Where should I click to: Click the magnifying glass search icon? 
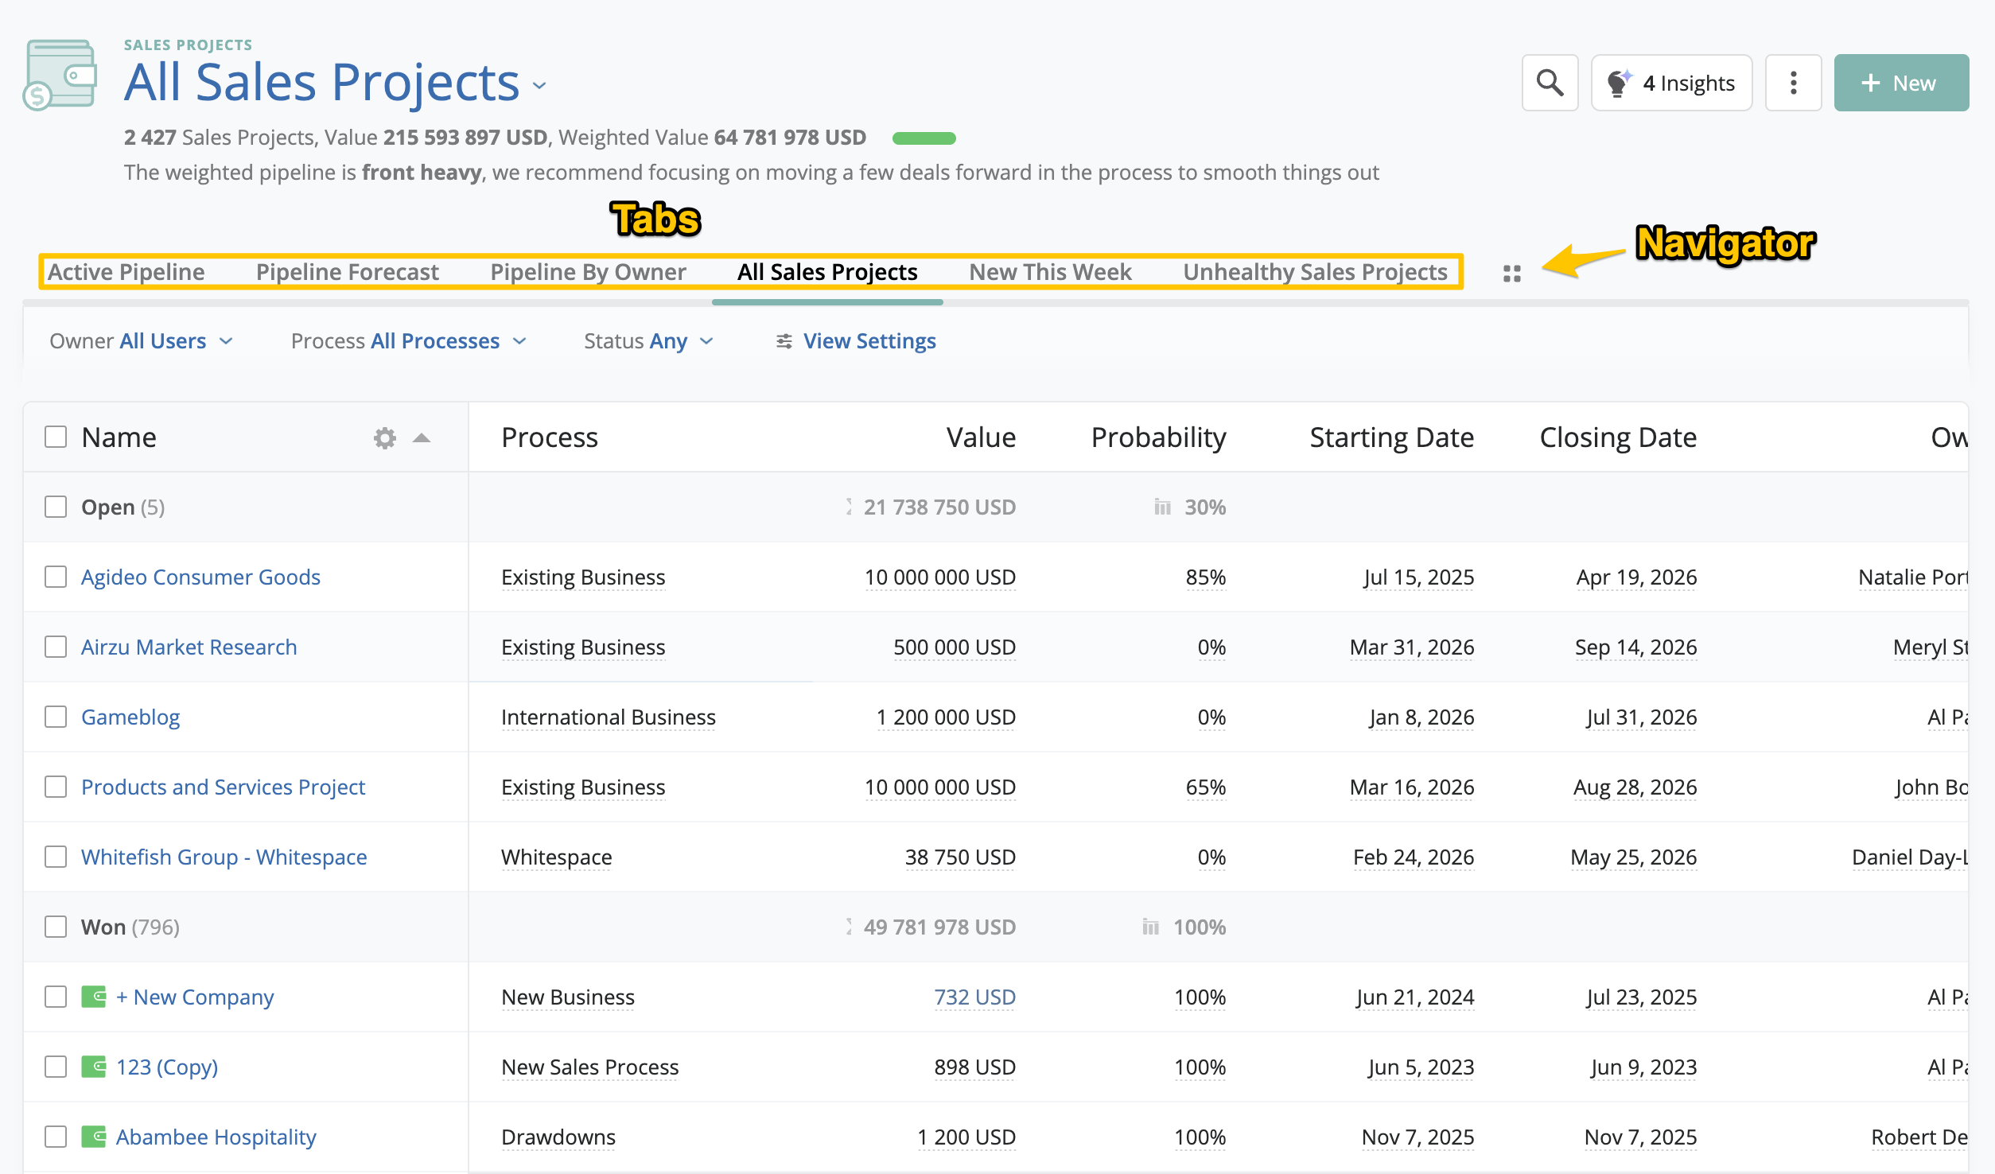1549,83
